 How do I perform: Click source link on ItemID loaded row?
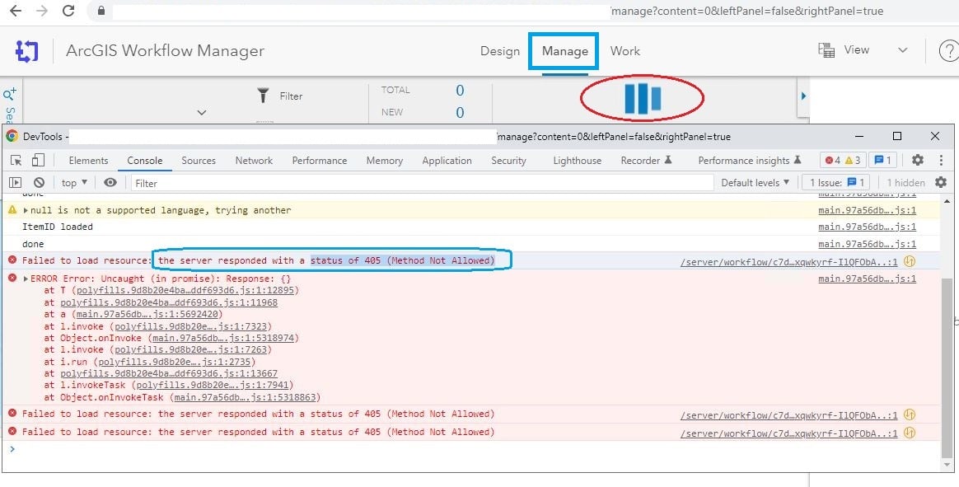tap(868, 227)
